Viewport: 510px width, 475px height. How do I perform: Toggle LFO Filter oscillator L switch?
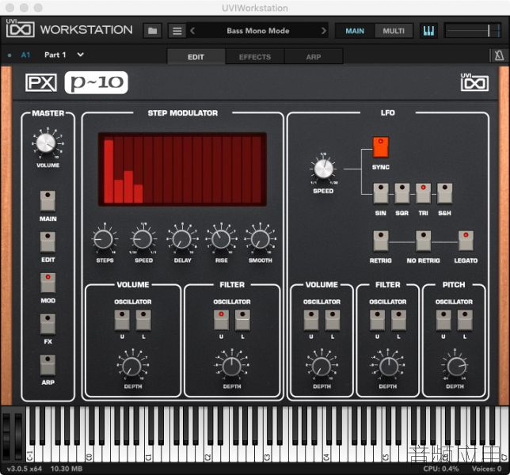pos(399,320)
